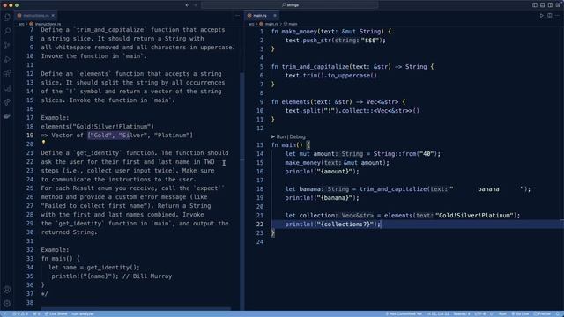This screenshot has width=564, height=317.
Task: Open the Run and Debug view
Action: [x=7, y=60]
